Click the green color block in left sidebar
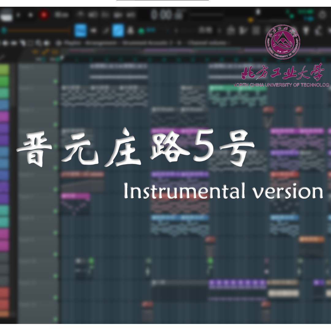The image size is (331, 331). pyautogui.click(x=4, y=70)
